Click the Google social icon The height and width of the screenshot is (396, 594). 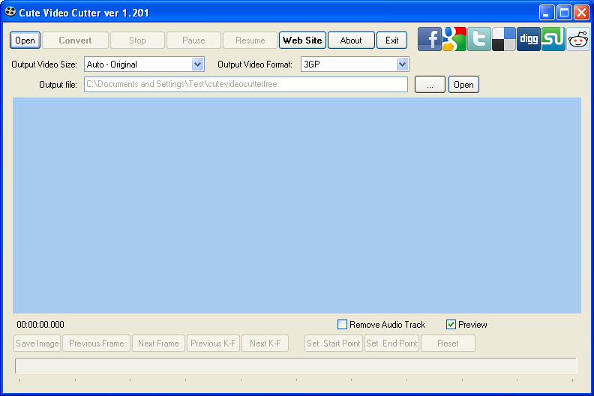pos(454,39)
